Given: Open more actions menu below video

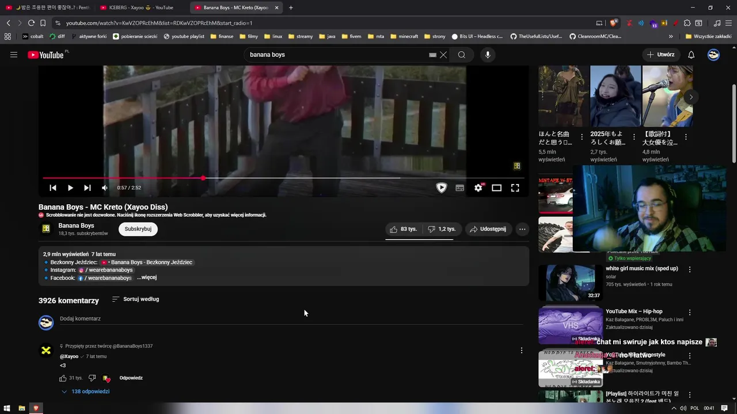Looking at the screenshot, I should pyautogui.click(x=522, y=229).
